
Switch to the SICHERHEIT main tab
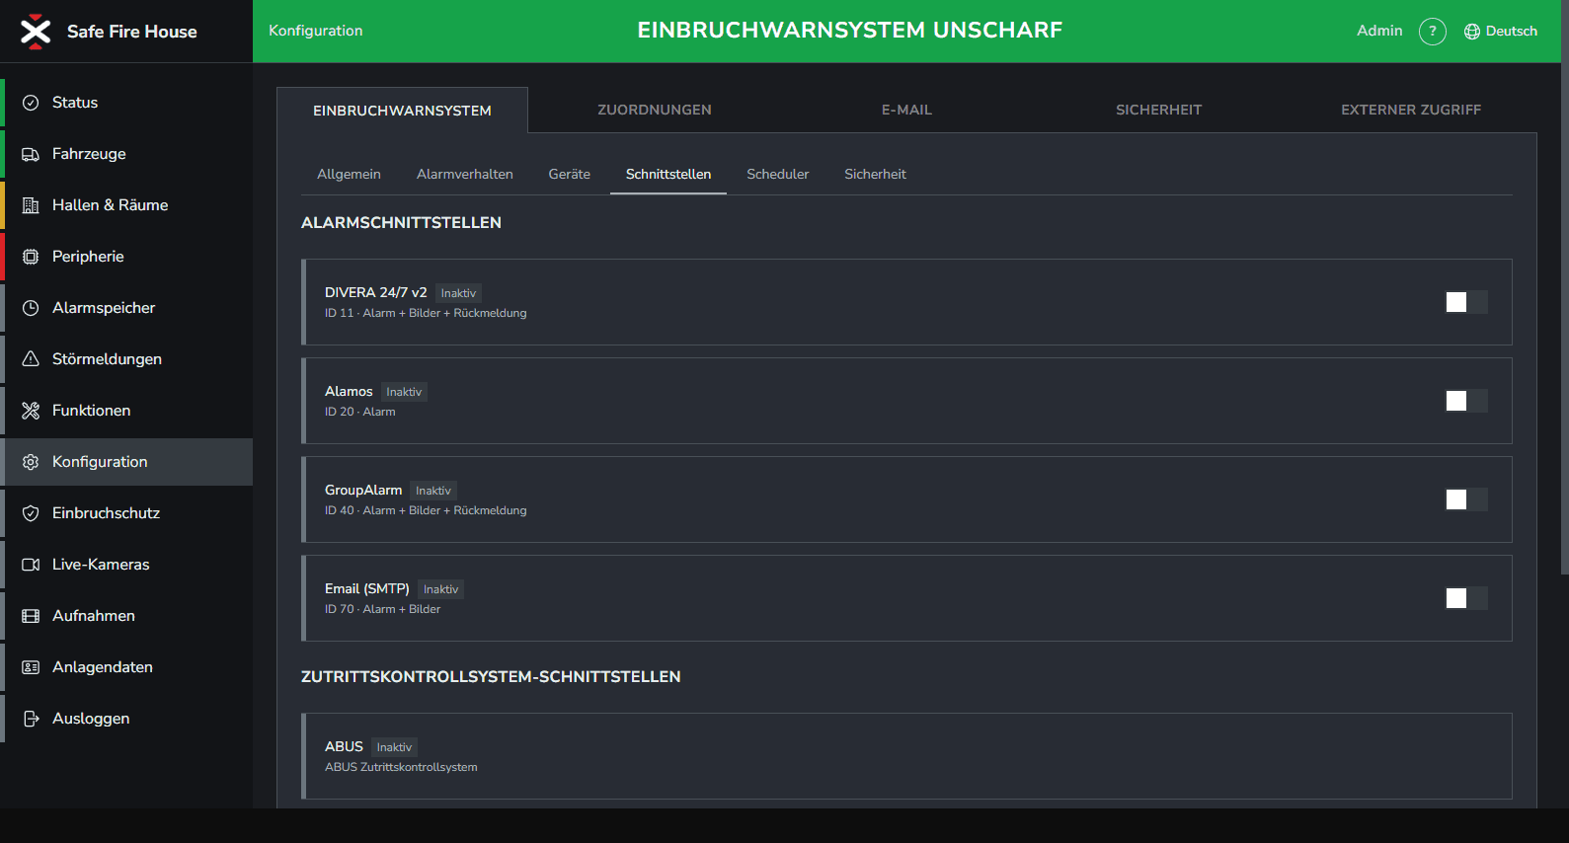click(x=1159, y=110)
